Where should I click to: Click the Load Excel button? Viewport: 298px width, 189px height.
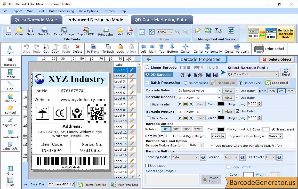277,83
